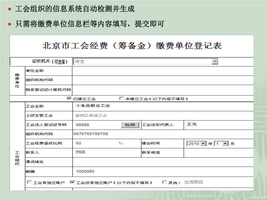Open the 征收机关 dropdown showing 待定
This screenshot has width=267, height=200.
pyautogui.click(x=145, y=61)
